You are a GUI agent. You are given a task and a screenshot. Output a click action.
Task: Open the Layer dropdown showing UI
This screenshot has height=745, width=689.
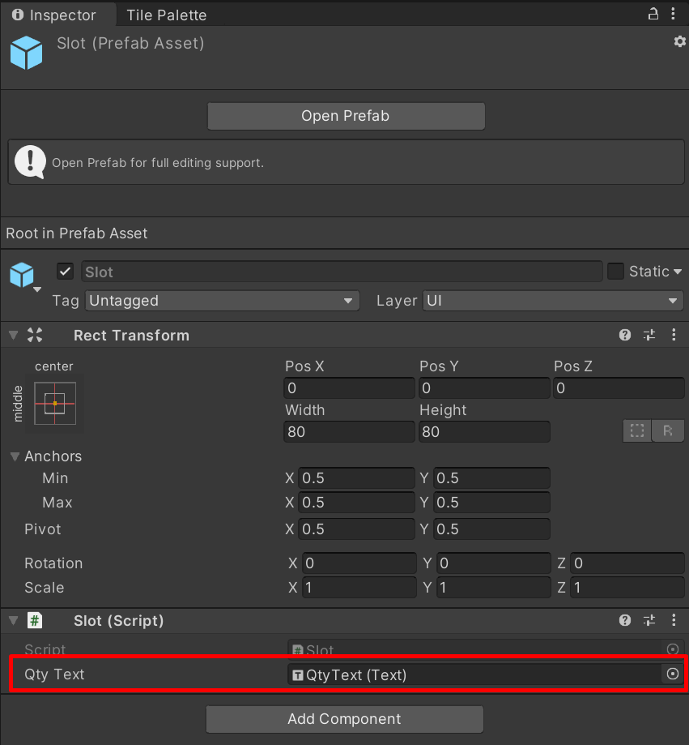553,301
